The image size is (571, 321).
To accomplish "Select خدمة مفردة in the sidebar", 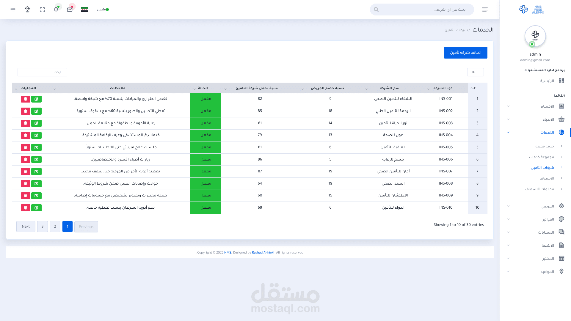I will tap(545, 146).
